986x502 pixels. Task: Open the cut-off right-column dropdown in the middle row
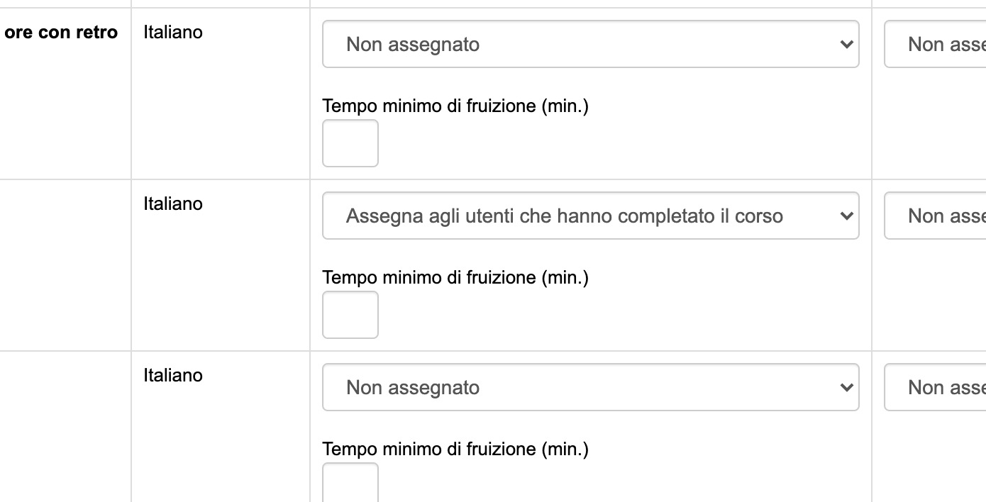(x=936, y=216)
